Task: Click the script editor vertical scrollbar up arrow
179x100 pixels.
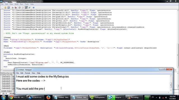Action: [178, 11]
